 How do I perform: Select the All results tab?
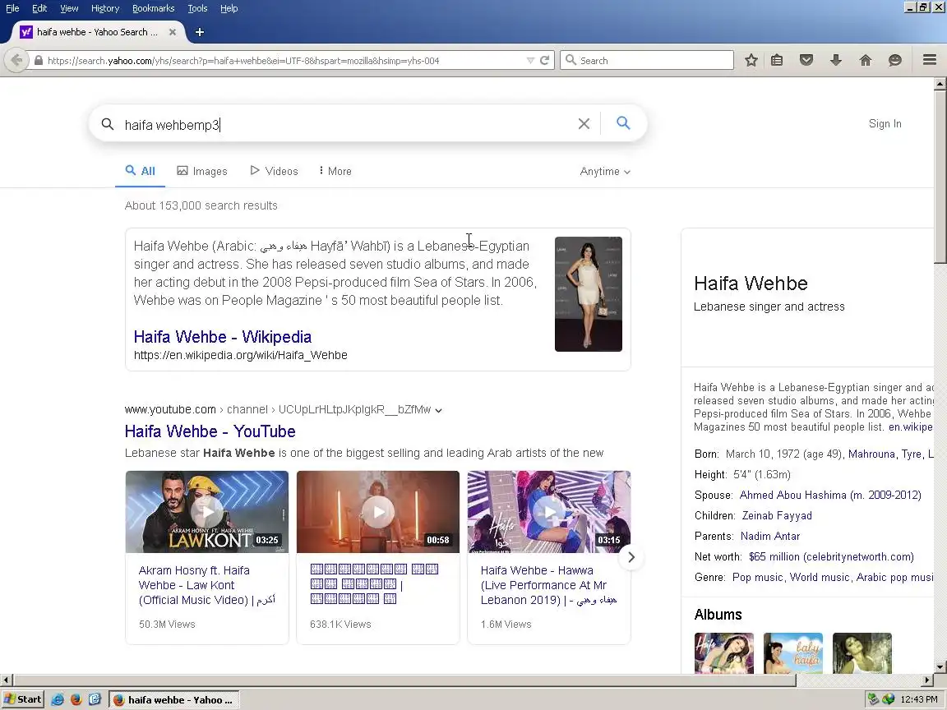pyautogui.click(x=140, y=171)
